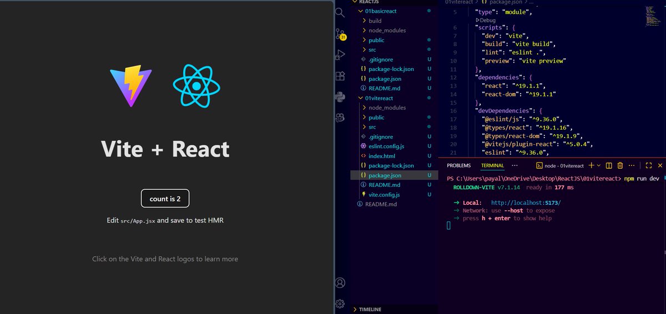
Task: Open the Manage gear icon in activity bar
Action: click(340, 303)
